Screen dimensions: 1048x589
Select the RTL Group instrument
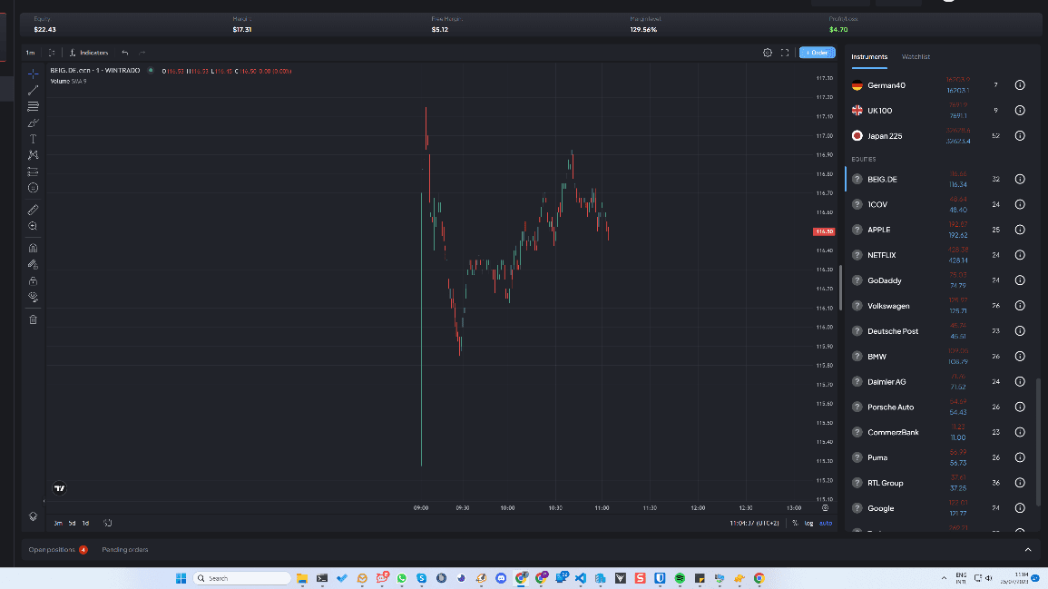(x=938, y=483)
